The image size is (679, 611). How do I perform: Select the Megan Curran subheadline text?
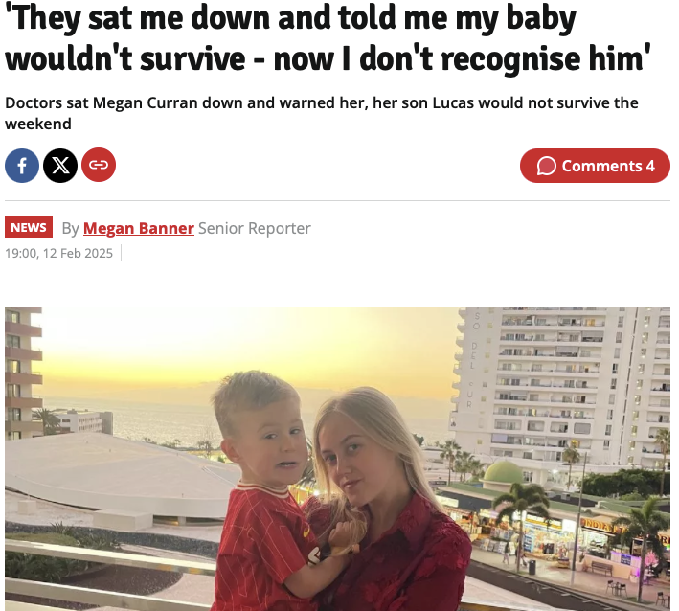tap(322, 113)
